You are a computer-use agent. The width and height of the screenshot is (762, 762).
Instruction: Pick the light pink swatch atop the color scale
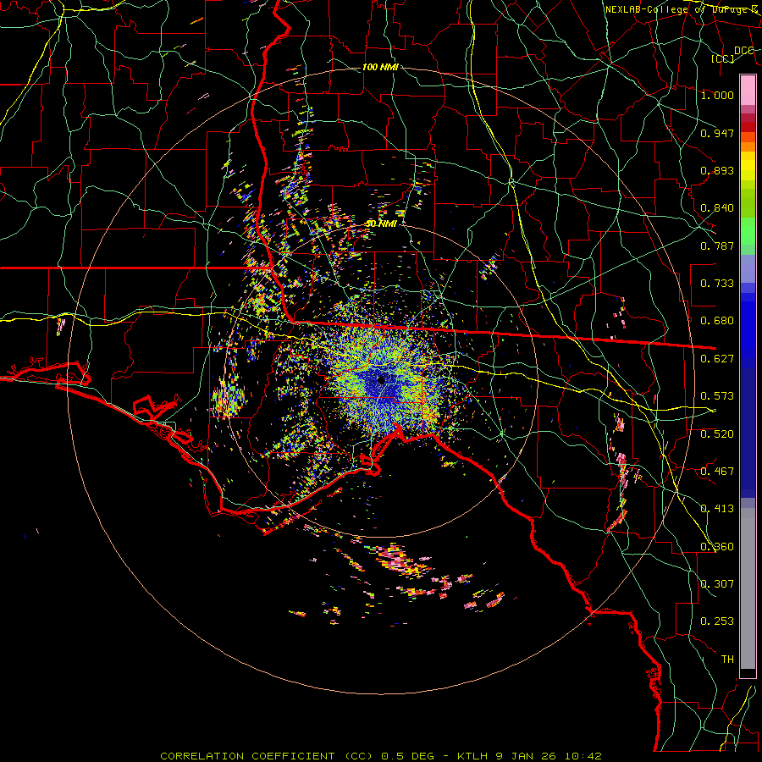point(748,90)
